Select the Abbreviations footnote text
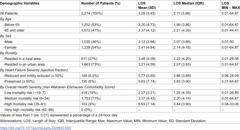 pyautogui.click(x=103, y=121)
